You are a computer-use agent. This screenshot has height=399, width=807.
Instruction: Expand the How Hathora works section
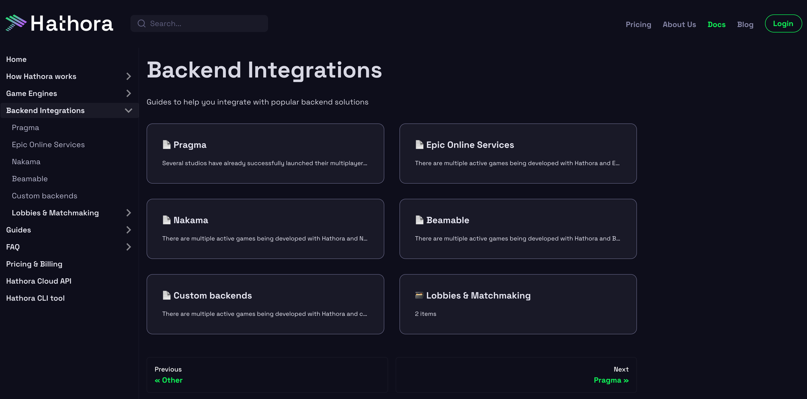128,76
